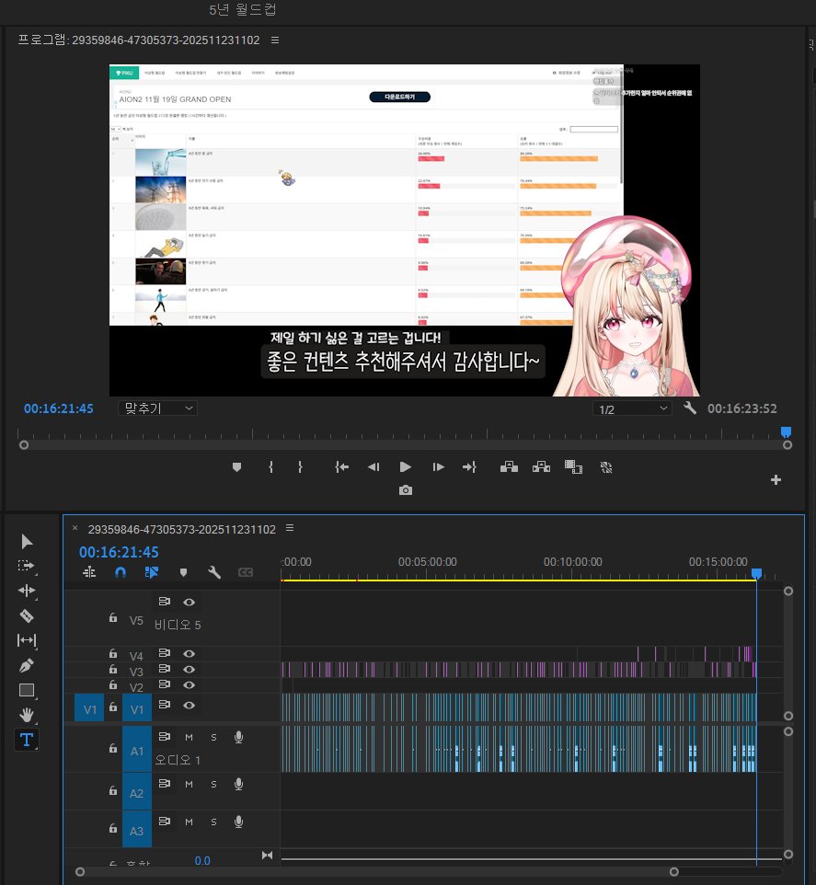The width and height of the screenshot is (816, 885).
Task: Toggle A2 track targeting
Action: click(x=137, y=792)
